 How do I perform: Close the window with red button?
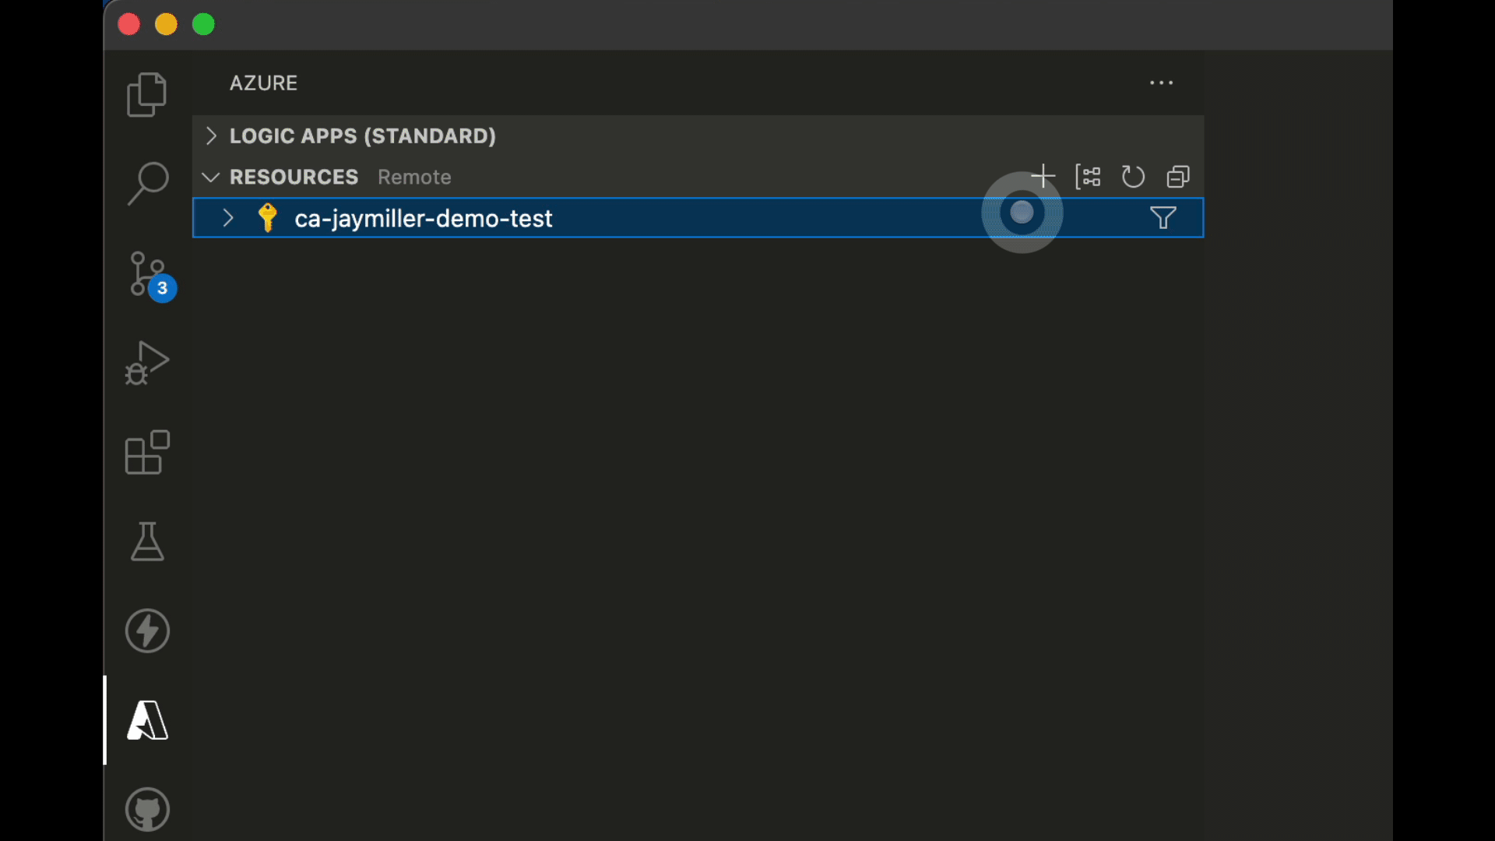click(129, 24)
